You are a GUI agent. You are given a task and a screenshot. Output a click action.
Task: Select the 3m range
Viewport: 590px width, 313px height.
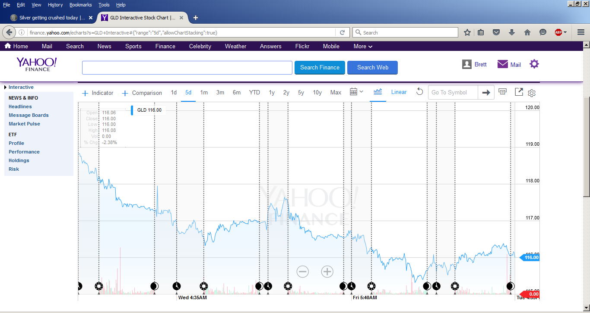220,93
